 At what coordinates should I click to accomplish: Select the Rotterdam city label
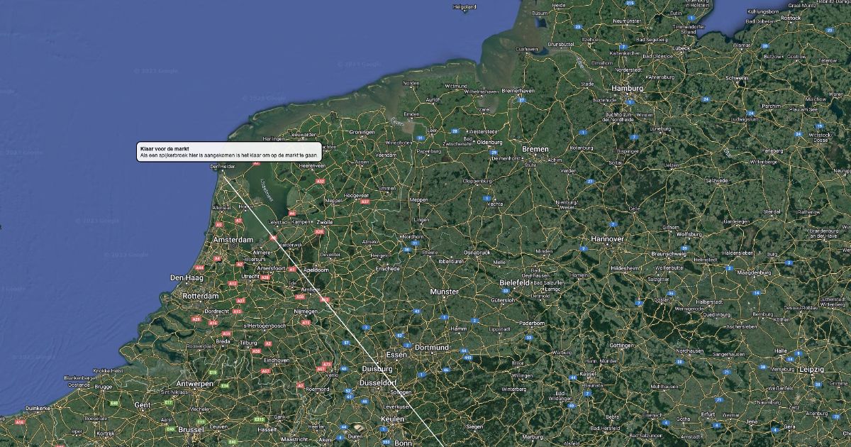[201, 296]
